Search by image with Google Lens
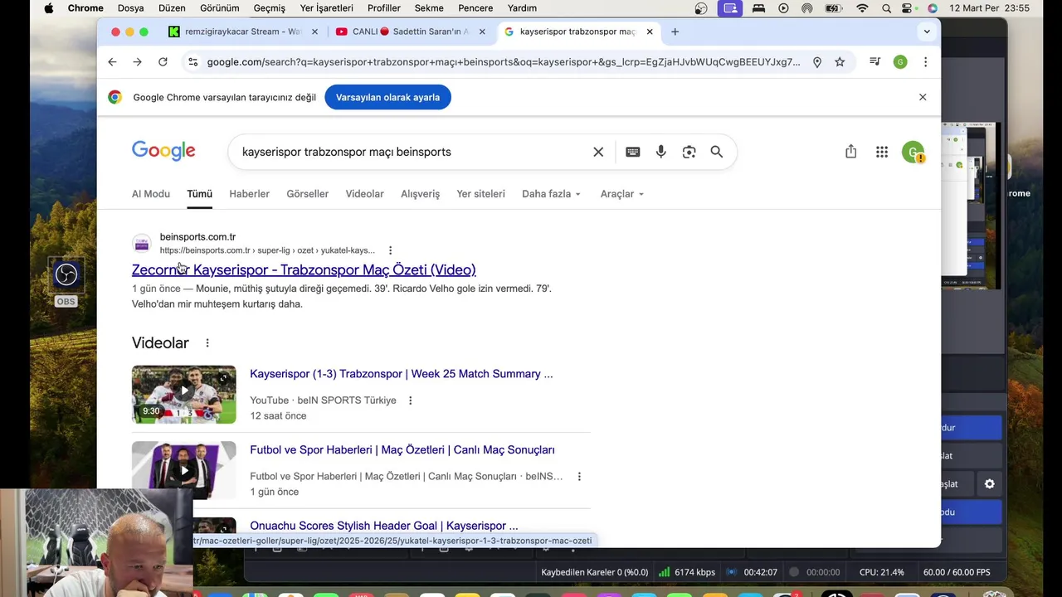The width and height of the screenshot is (1062, 597). click(x=689, y=152)
